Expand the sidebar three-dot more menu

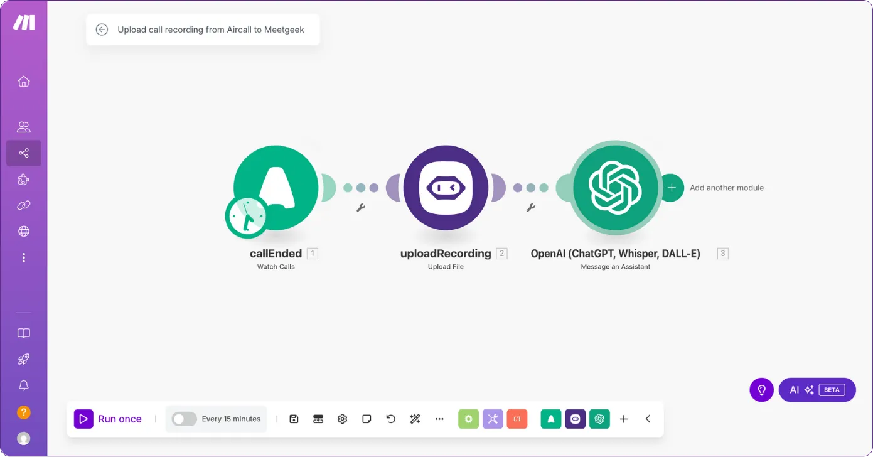point(24,257)
